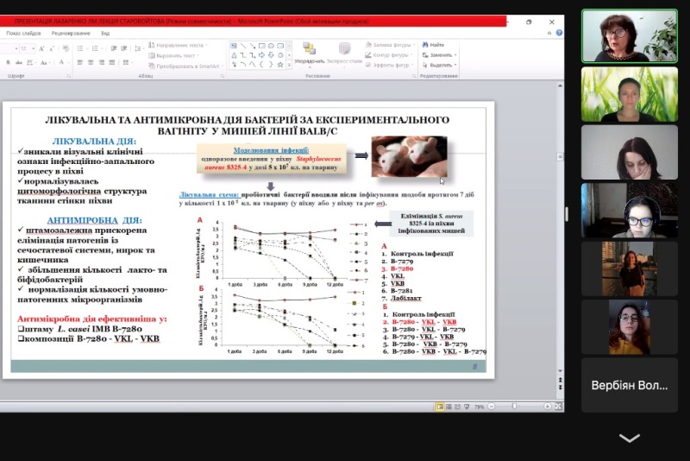Click the zoom out minus button
This screenshot has height=461, width=690.
(x=491, y=406)
